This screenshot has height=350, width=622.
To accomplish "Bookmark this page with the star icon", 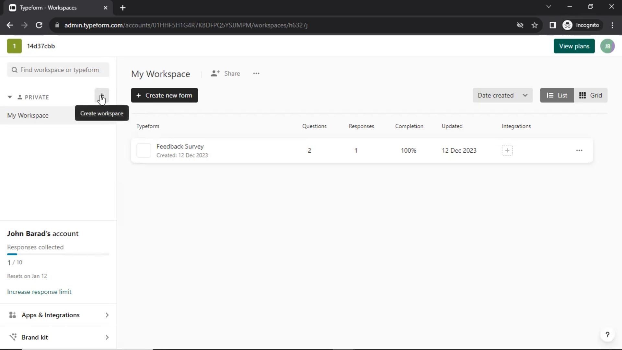I will tap(535, 25).
